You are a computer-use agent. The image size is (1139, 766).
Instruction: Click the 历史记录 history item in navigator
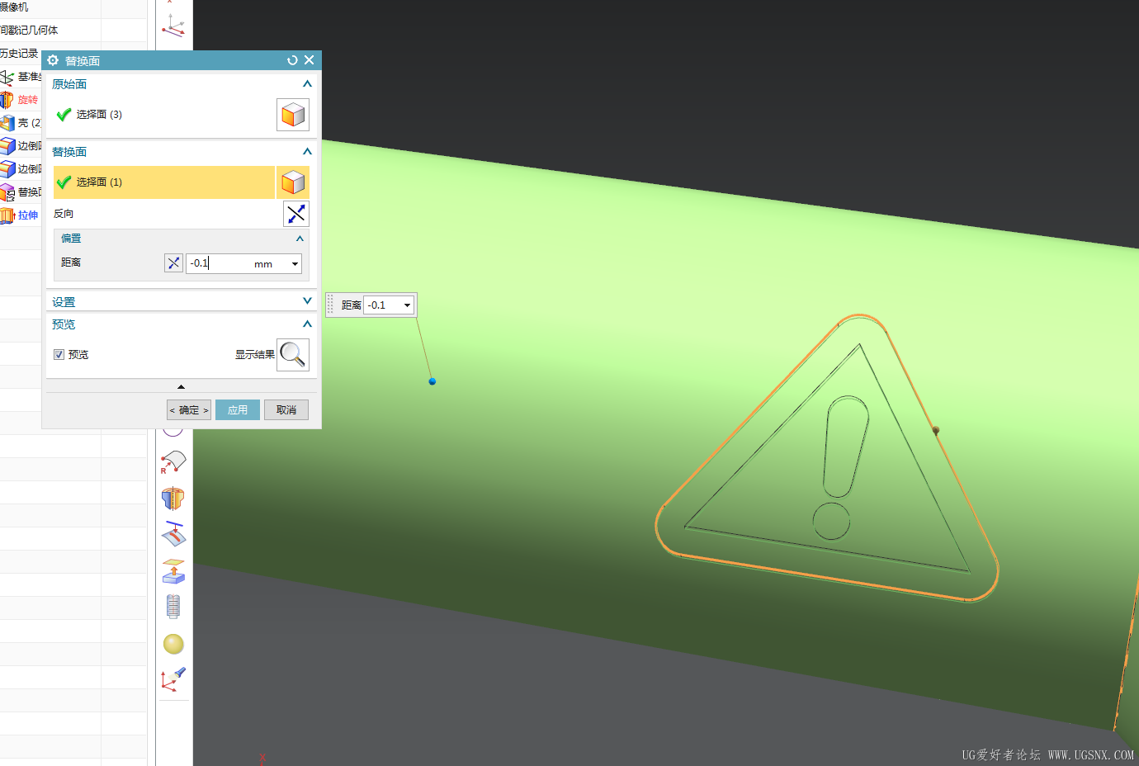20,54
